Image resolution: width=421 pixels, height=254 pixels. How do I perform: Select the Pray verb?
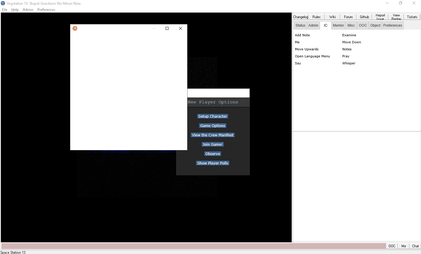(346, 56)
